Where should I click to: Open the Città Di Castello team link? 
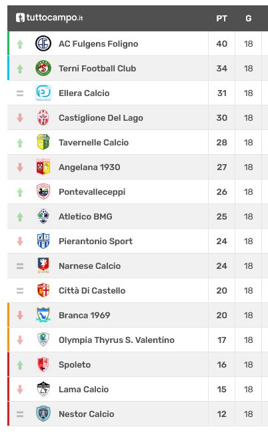tap(92, 290)
